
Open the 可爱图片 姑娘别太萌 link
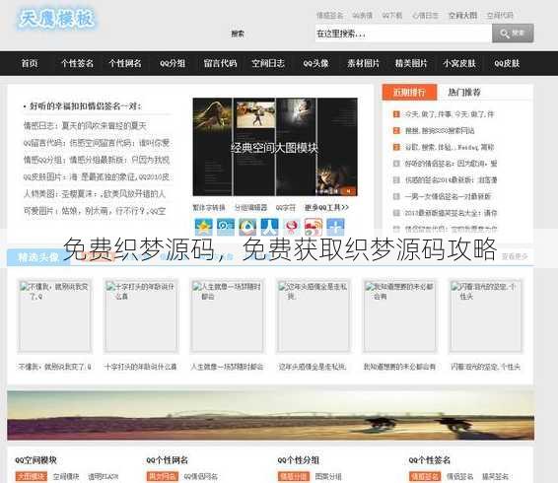95,211
